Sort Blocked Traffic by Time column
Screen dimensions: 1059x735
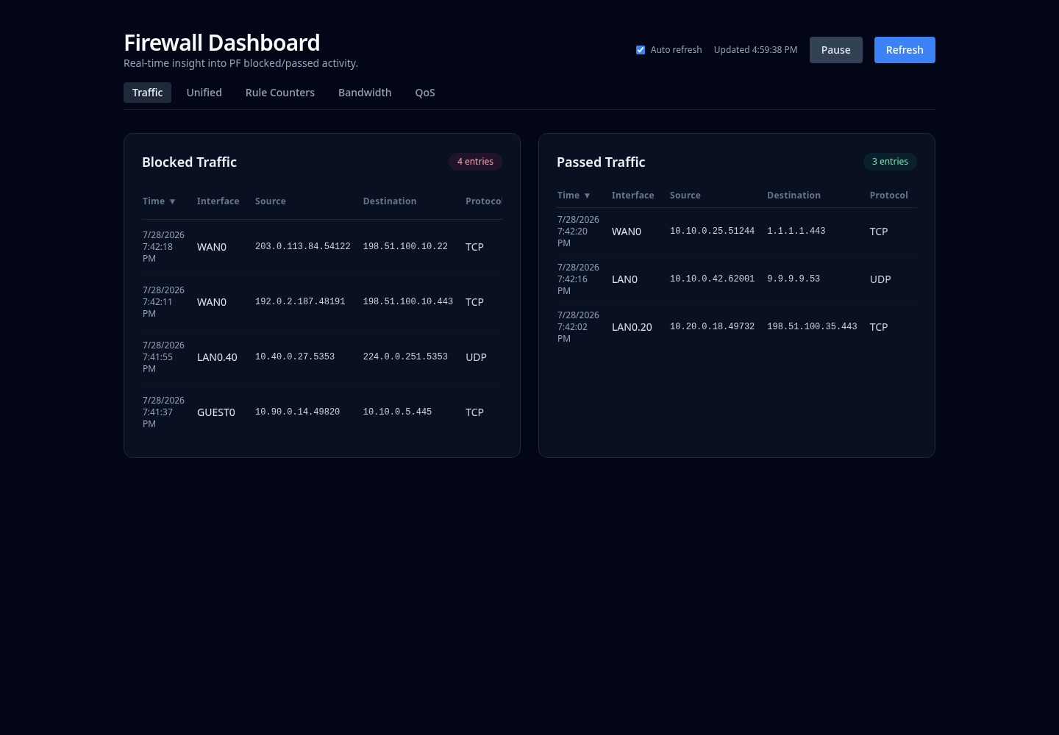click(x=159, y=201)
